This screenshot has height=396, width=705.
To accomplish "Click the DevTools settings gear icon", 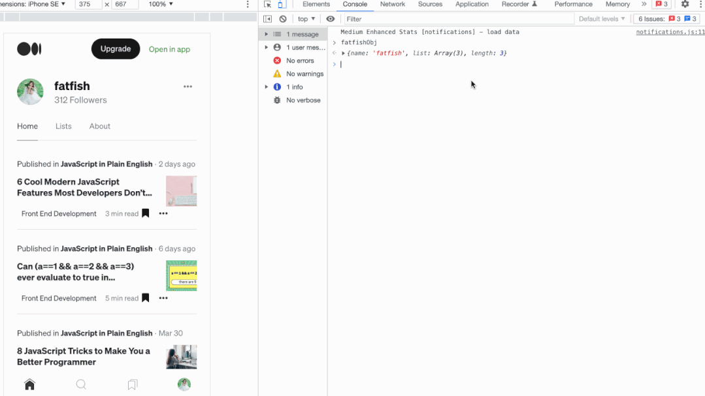I will (x=684, y=4).
